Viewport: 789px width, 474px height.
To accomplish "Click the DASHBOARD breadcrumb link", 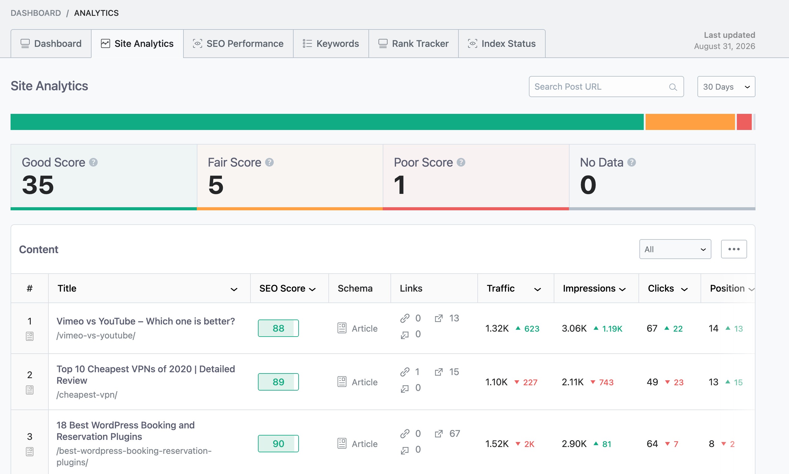I will click(36, 13).
